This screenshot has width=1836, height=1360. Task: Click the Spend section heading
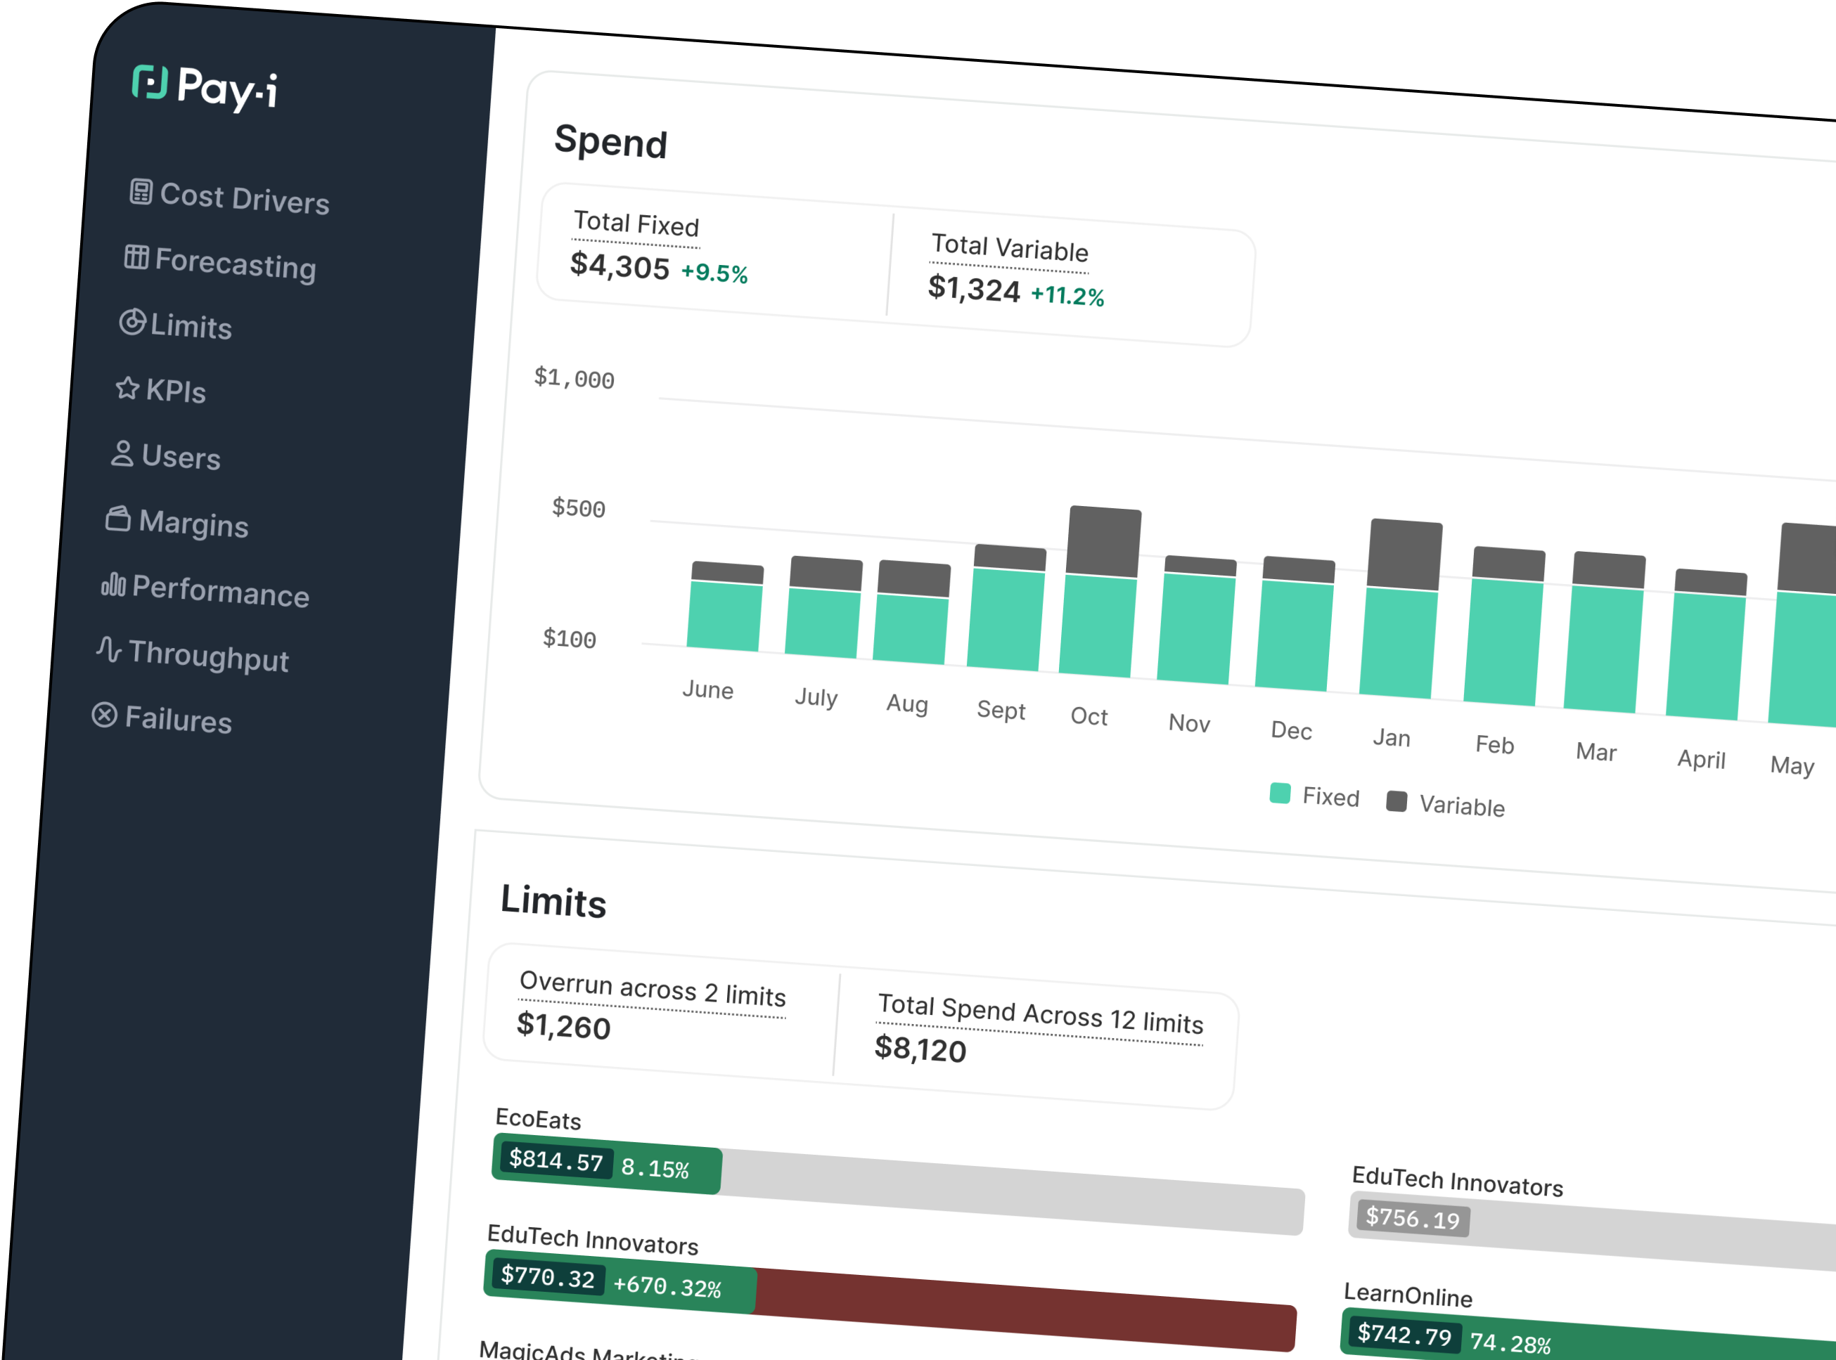(610, 141)
